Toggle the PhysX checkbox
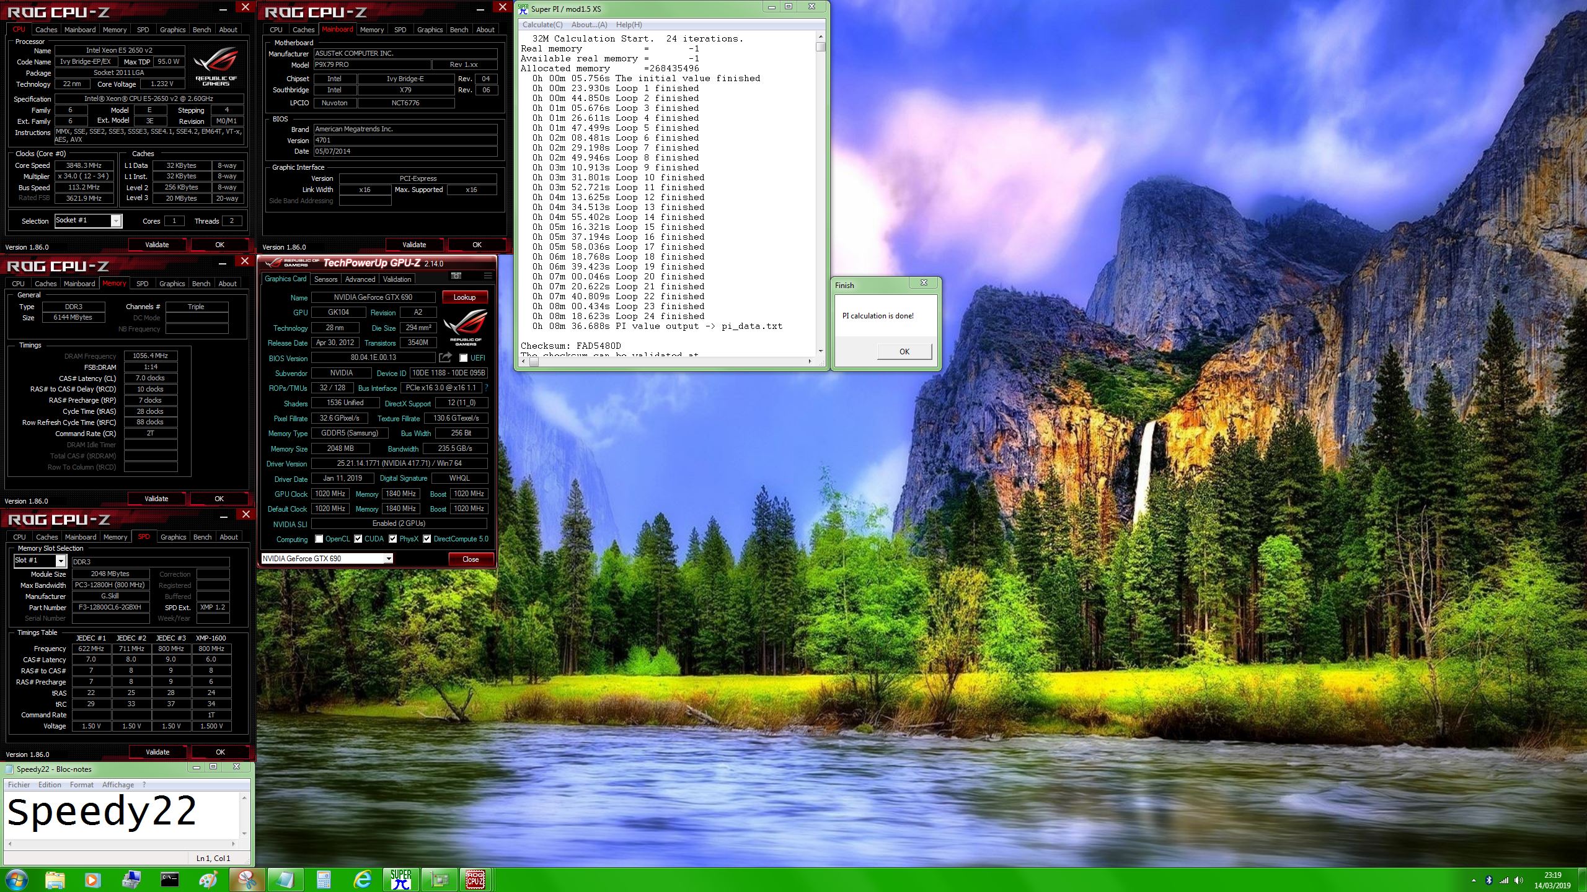The width and height of the screenshot is (1587, 892). coord(392,539)
